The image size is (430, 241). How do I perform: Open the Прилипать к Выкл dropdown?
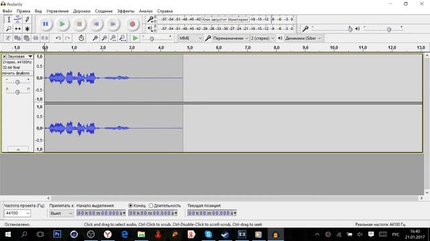61,213
